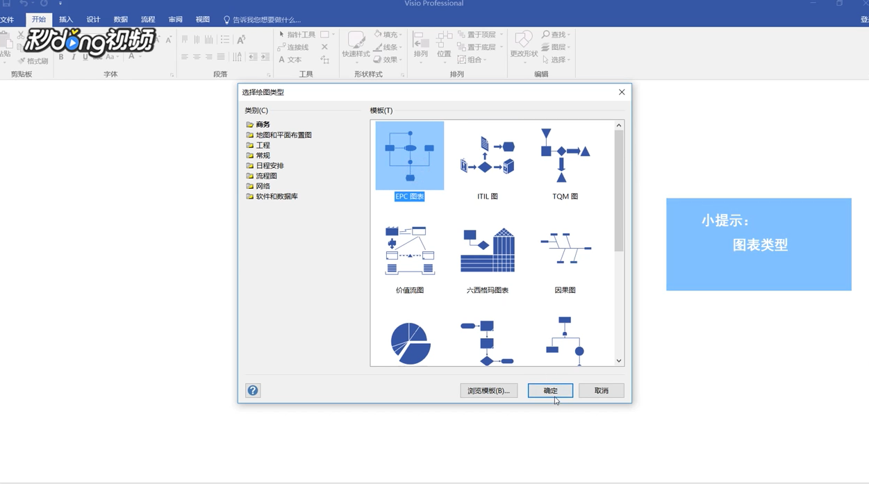Open the 排列 align dropdown
Image resolution: width=869 pixels, height=484 pixels.
click(421, 47)
